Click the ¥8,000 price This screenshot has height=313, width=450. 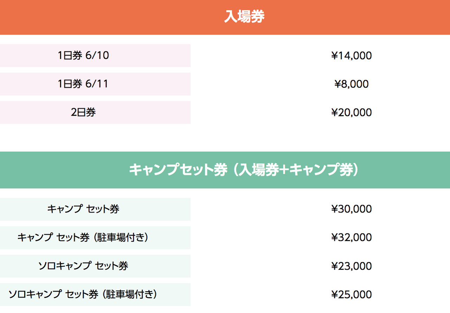352,84
